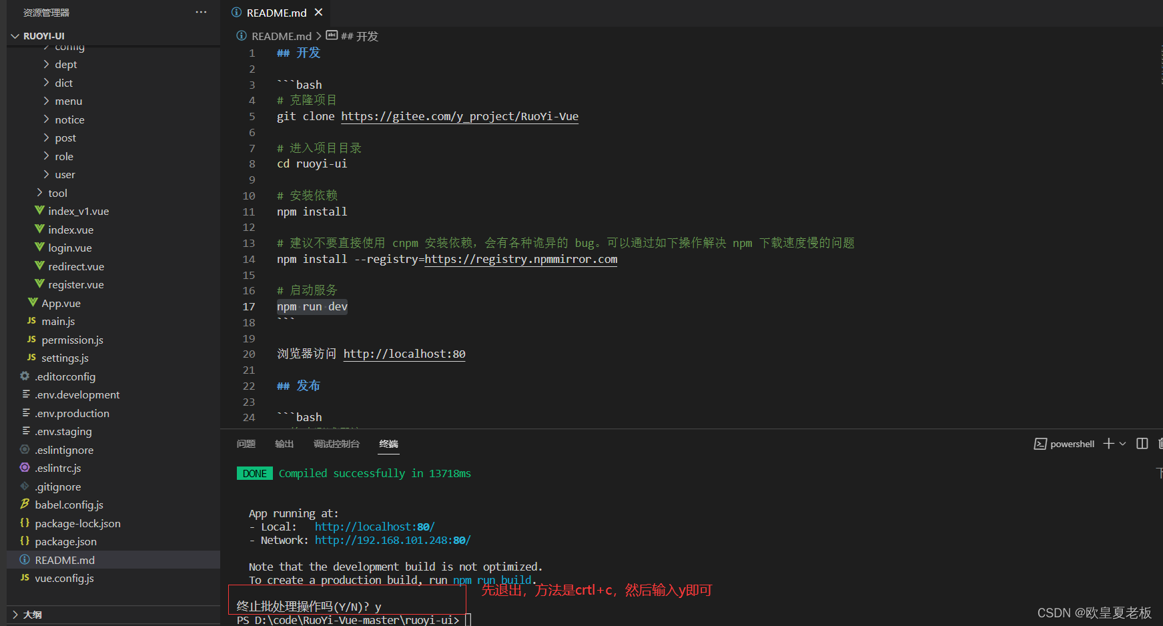The image size is (1163, 626).
Task: Click the .env.staging file icon
Action: tap(26, 431)
